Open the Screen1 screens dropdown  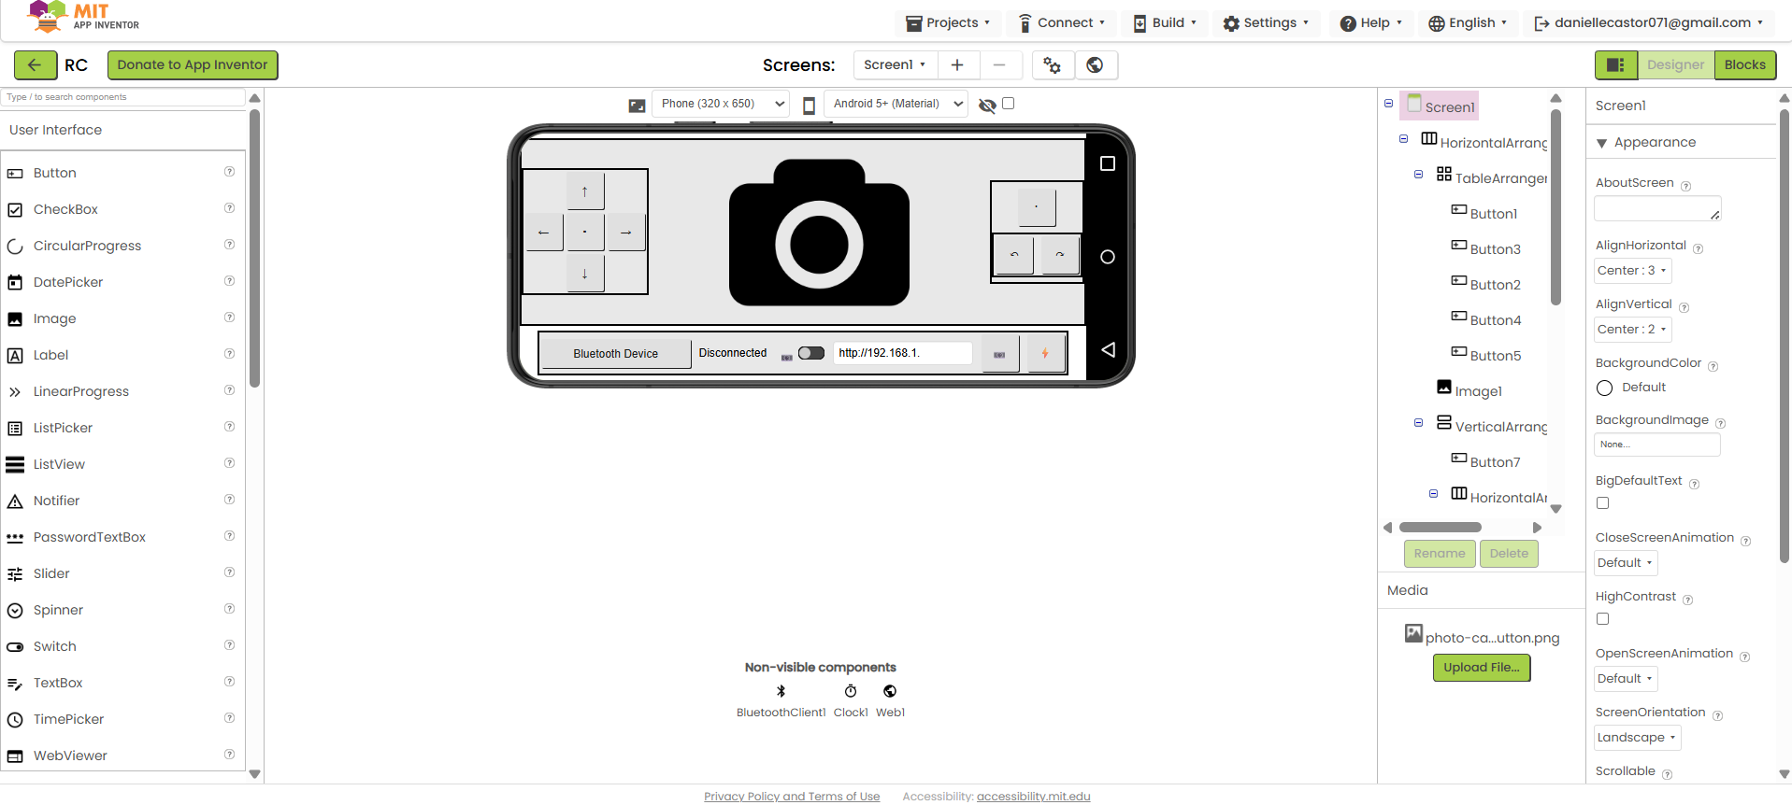(895, 64)
